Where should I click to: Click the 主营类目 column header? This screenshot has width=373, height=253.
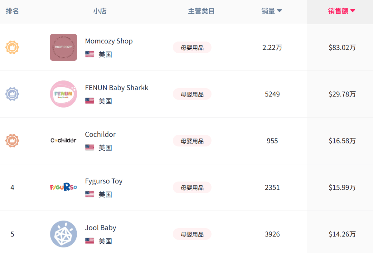tap(201, 11)
